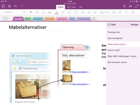Go back with the circled arrow icon

point(3,6)
